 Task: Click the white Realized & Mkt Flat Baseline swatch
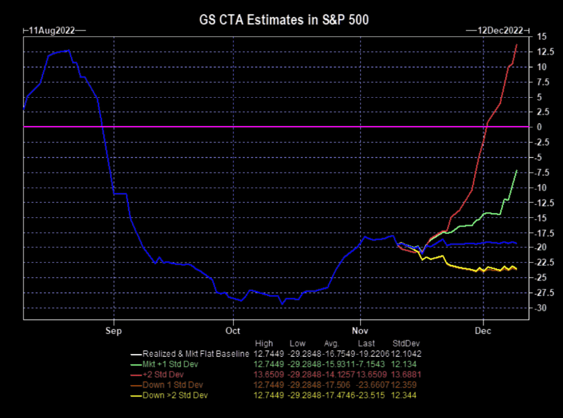[x=136, y=355]
